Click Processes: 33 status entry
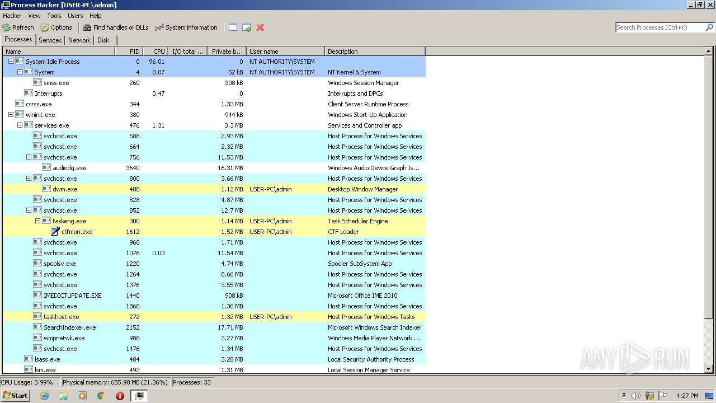 click(192, 382)
